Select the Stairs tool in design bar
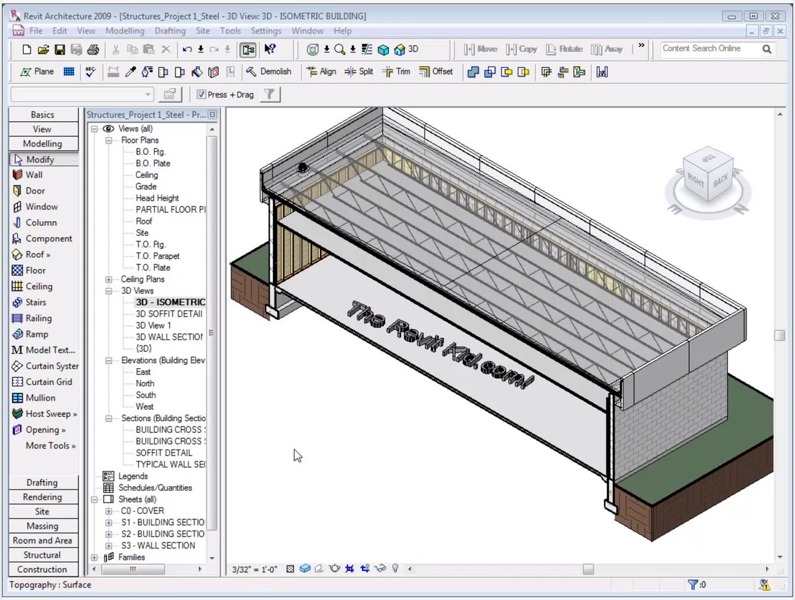Viewport: 795px width, 600px height. [29, 303]
